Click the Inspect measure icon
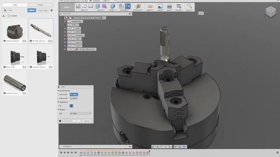The image size is (280, 157). [x=150, y=7]
